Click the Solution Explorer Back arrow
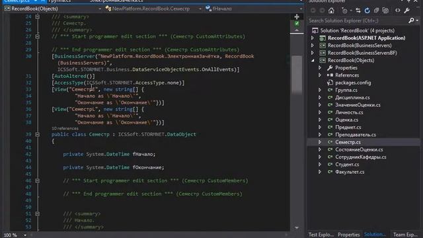Image resolution: width=423 pixels, height=238 pixels. (313, 11)
